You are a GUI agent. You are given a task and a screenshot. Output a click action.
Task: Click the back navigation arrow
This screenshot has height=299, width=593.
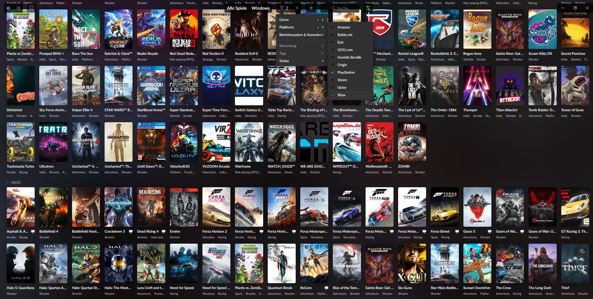pyautogui.click(x=9, y=8)
